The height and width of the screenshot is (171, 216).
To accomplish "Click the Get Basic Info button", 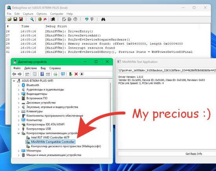I will [167, 154].
